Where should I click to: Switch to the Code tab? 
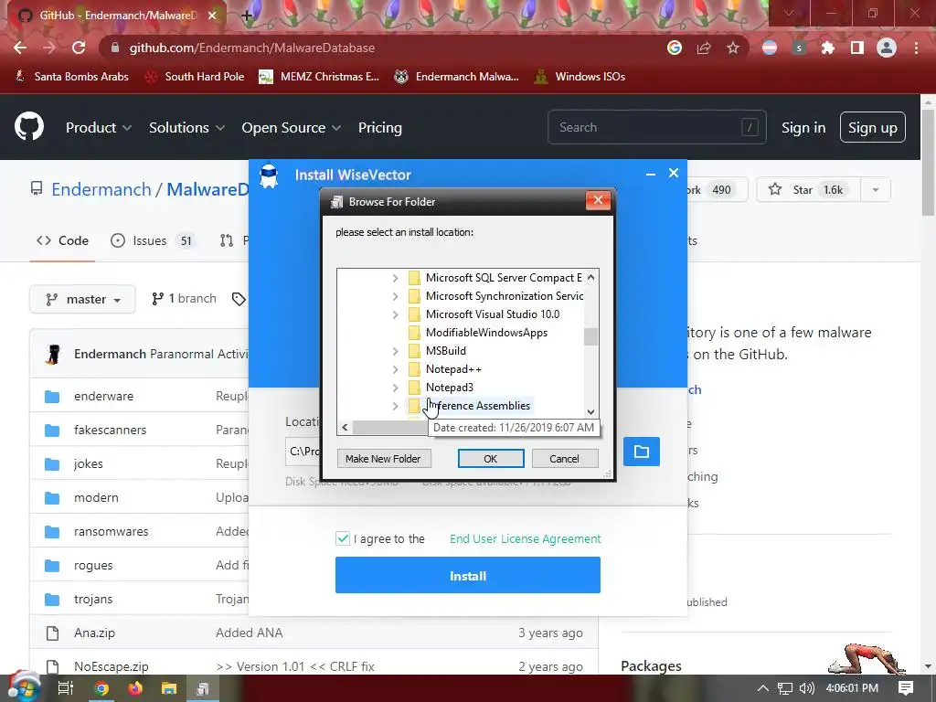coord(63,240)
